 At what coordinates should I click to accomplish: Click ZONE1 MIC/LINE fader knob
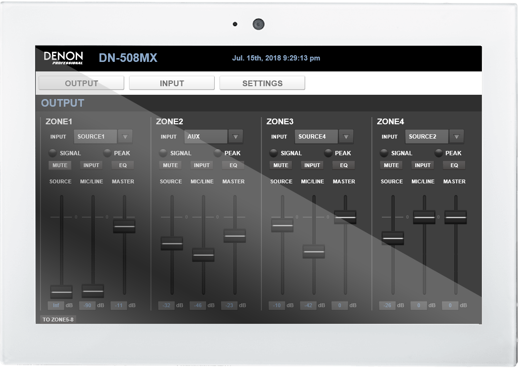pyautogui.click(x=93, y=291)
